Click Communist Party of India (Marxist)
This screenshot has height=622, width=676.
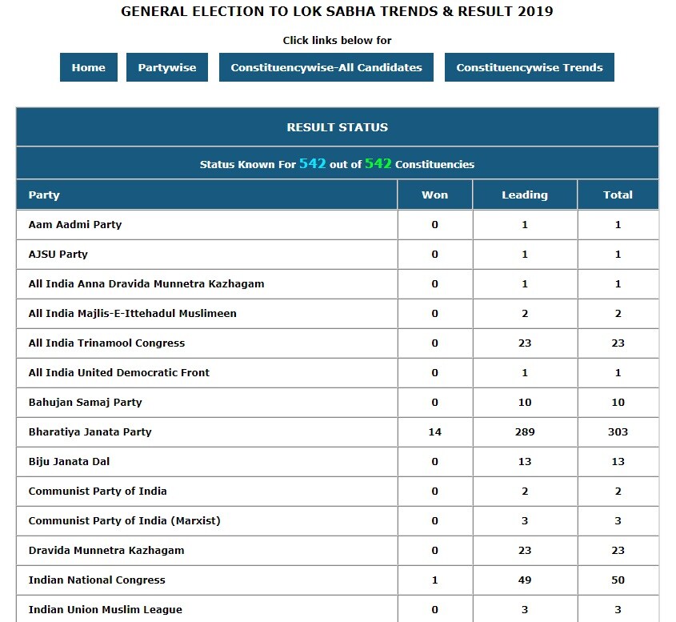125,520
